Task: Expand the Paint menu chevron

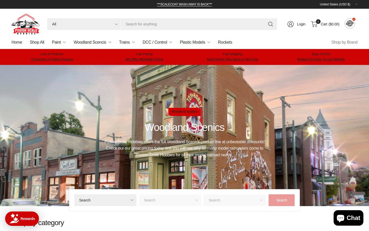Action: (64, 42)
